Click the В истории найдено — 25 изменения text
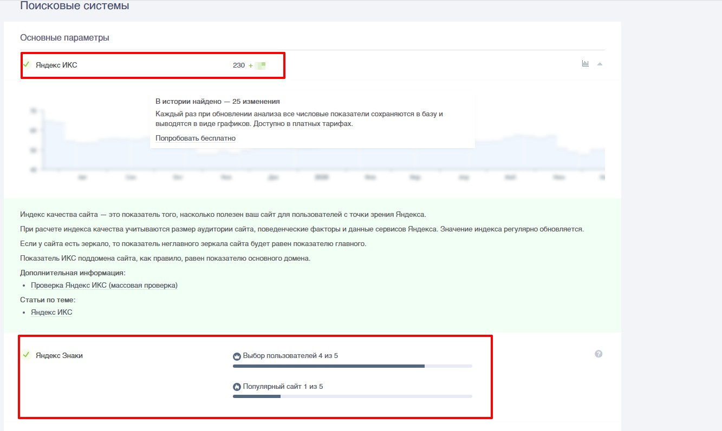722x431 pixels. tap(218, 101)
